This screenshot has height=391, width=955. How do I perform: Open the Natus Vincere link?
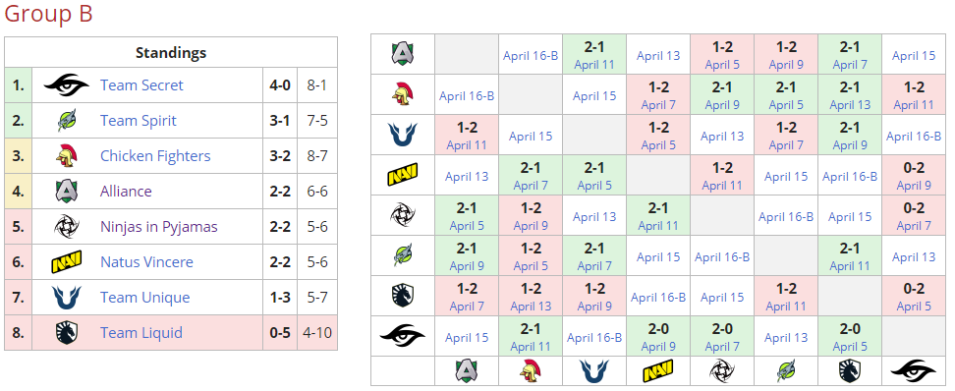pos(146,262)
